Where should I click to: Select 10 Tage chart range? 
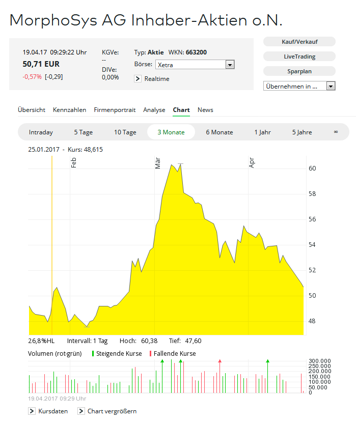[x=125, y=132]
